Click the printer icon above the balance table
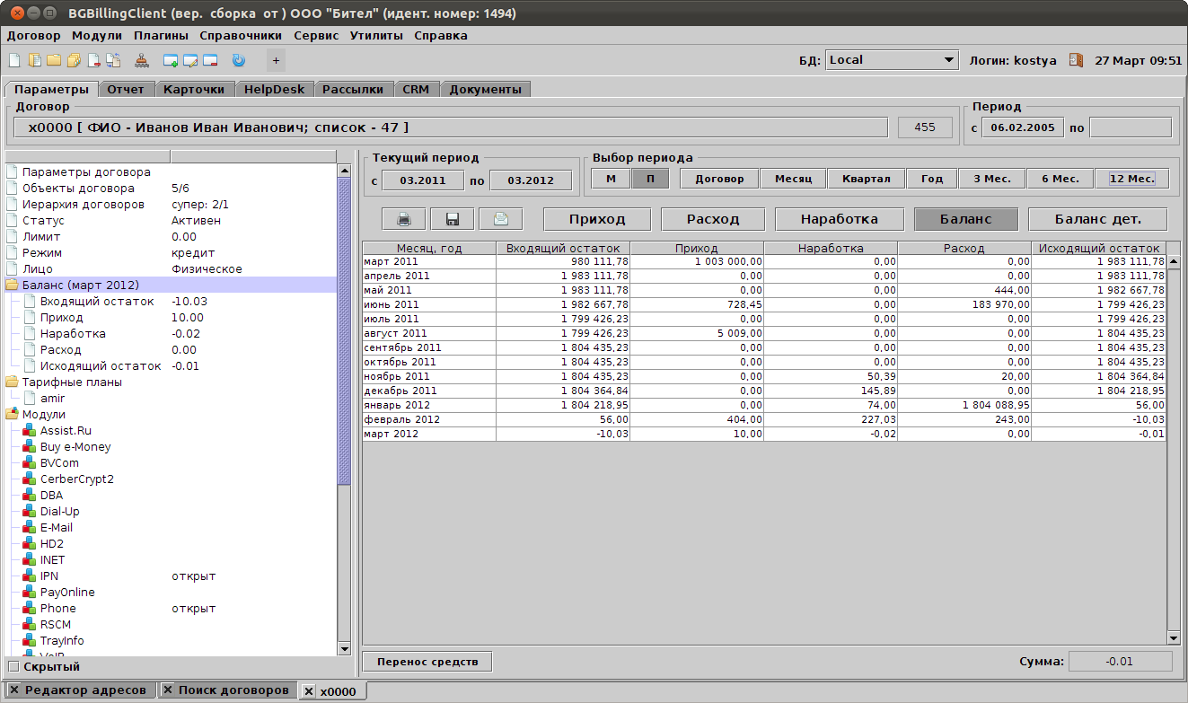This screenshot has width=1188, height=703. pyautogui.click(x=404, y=219)
